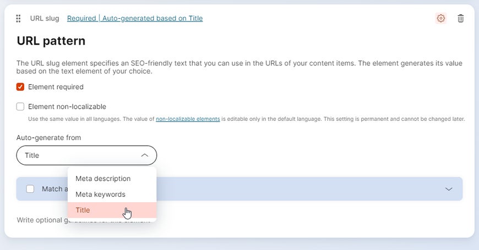Expand the blue validation section chevron

tap(449, 189)
